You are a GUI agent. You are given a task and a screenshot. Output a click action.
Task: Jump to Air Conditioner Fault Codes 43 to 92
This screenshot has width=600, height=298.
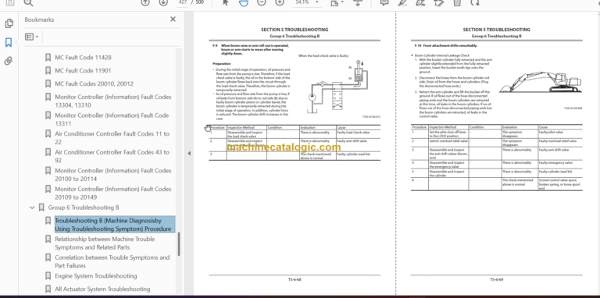pyautogui.click(x=112, y=156)
